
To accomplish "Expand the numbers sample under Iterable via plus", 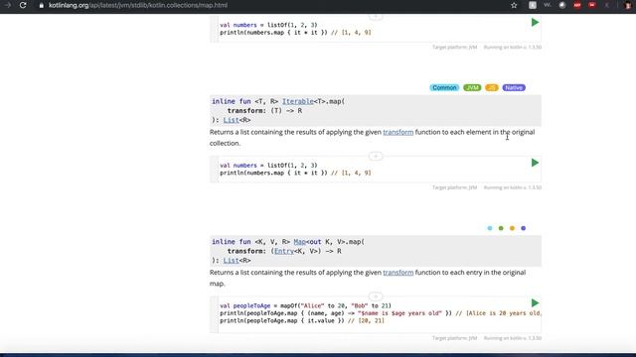I will pyautogui.click(x=376, y=157).
